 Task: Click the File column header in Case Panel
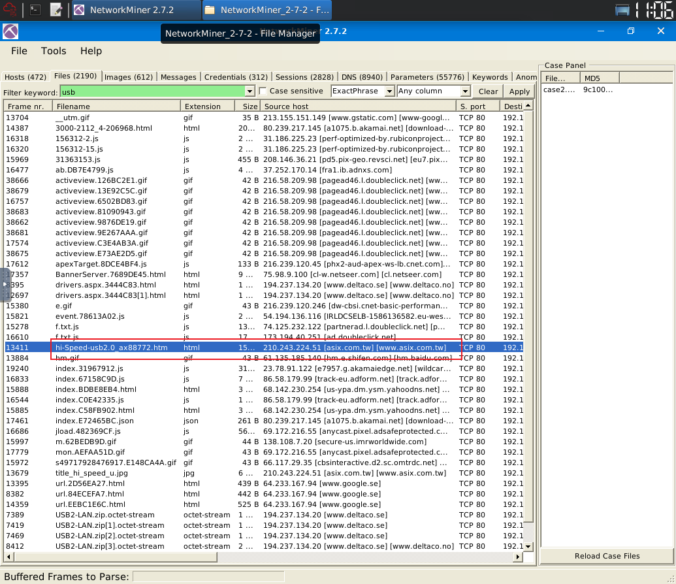pos(560,78)
